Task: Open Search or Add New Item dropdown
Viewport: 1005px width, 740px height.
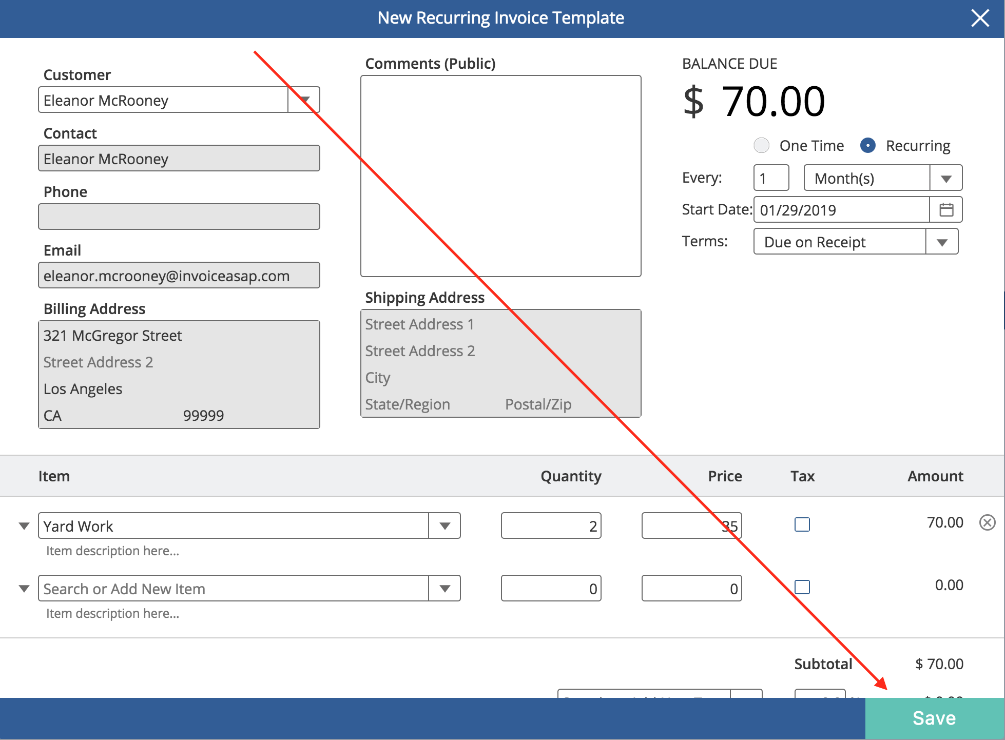Action: [444, 589]
